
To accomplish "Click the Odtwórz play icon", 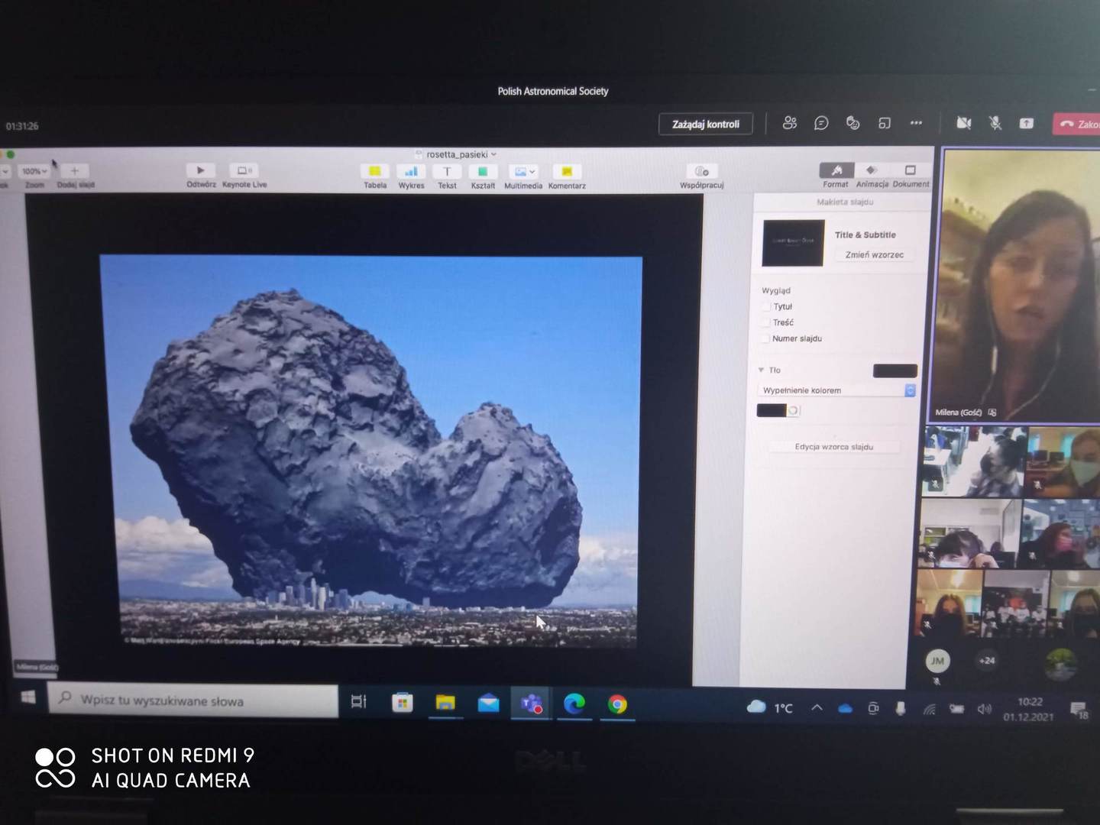I will (x=201, y=170).
